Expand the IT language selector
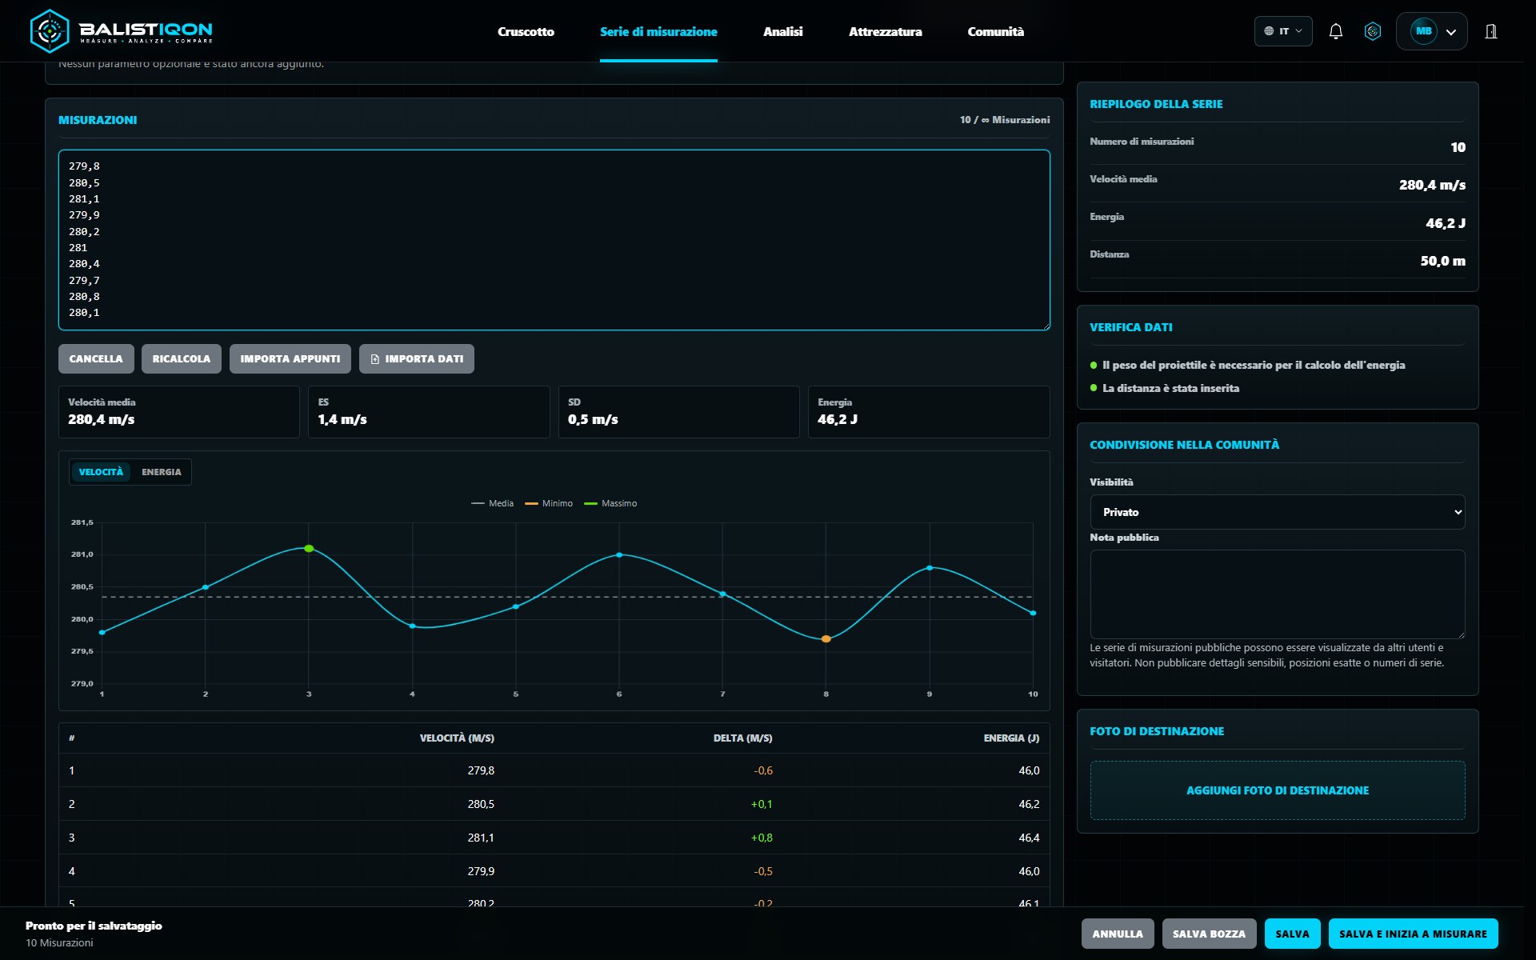Viewport: 1536px width, 960px height. (x=1283, y=31)
